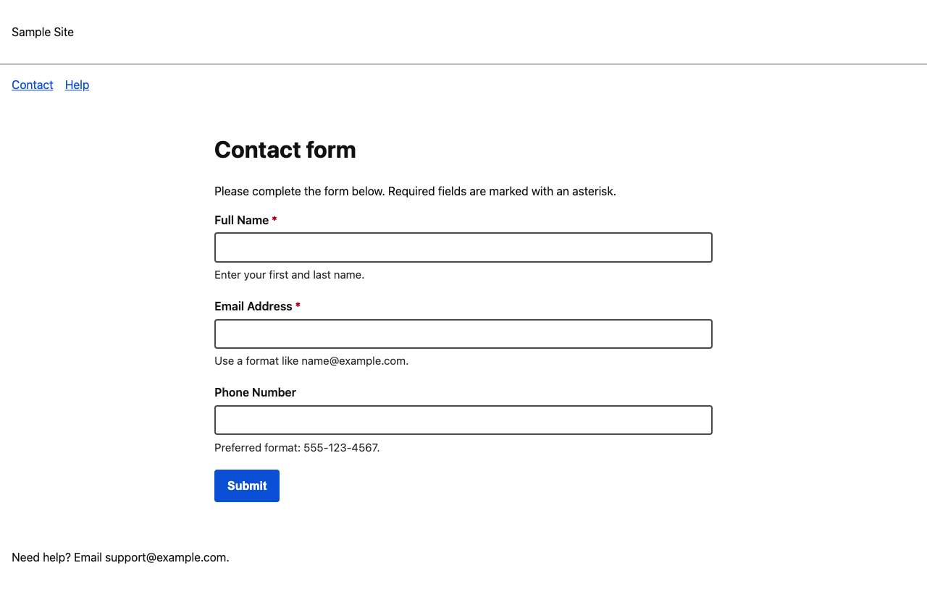Click the navigation bar area
The width and height of the screenshot is (927, 589).
(463, 85)
